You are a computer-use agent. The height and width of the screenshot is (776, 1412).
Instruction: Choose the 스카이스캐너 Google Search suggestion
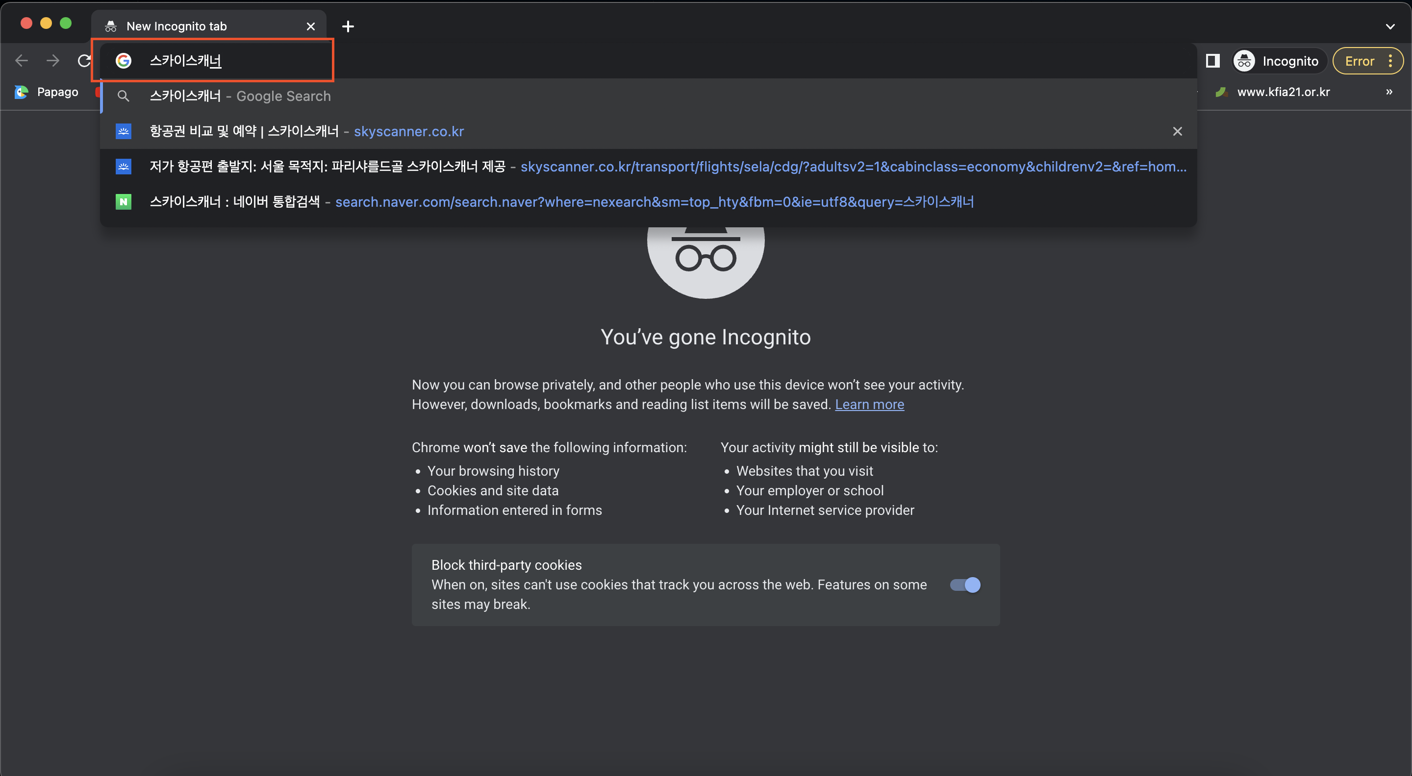(x=240, y=97)
